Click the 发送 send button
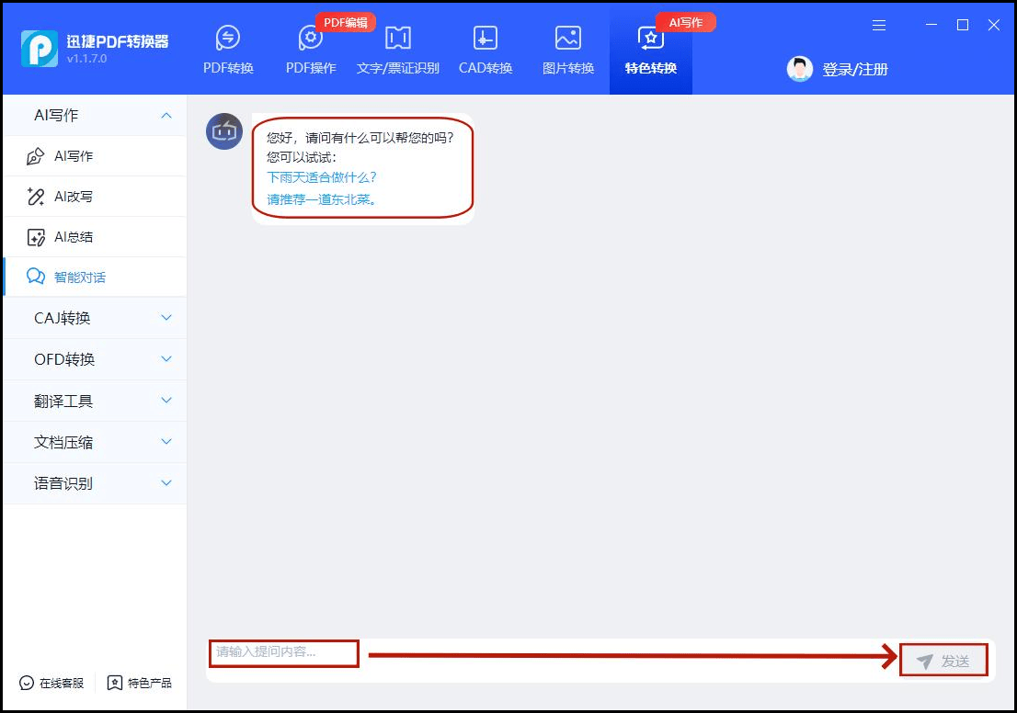Image resolution: width=1017 pixels, height=713 pixels. (x=943, y=661)
